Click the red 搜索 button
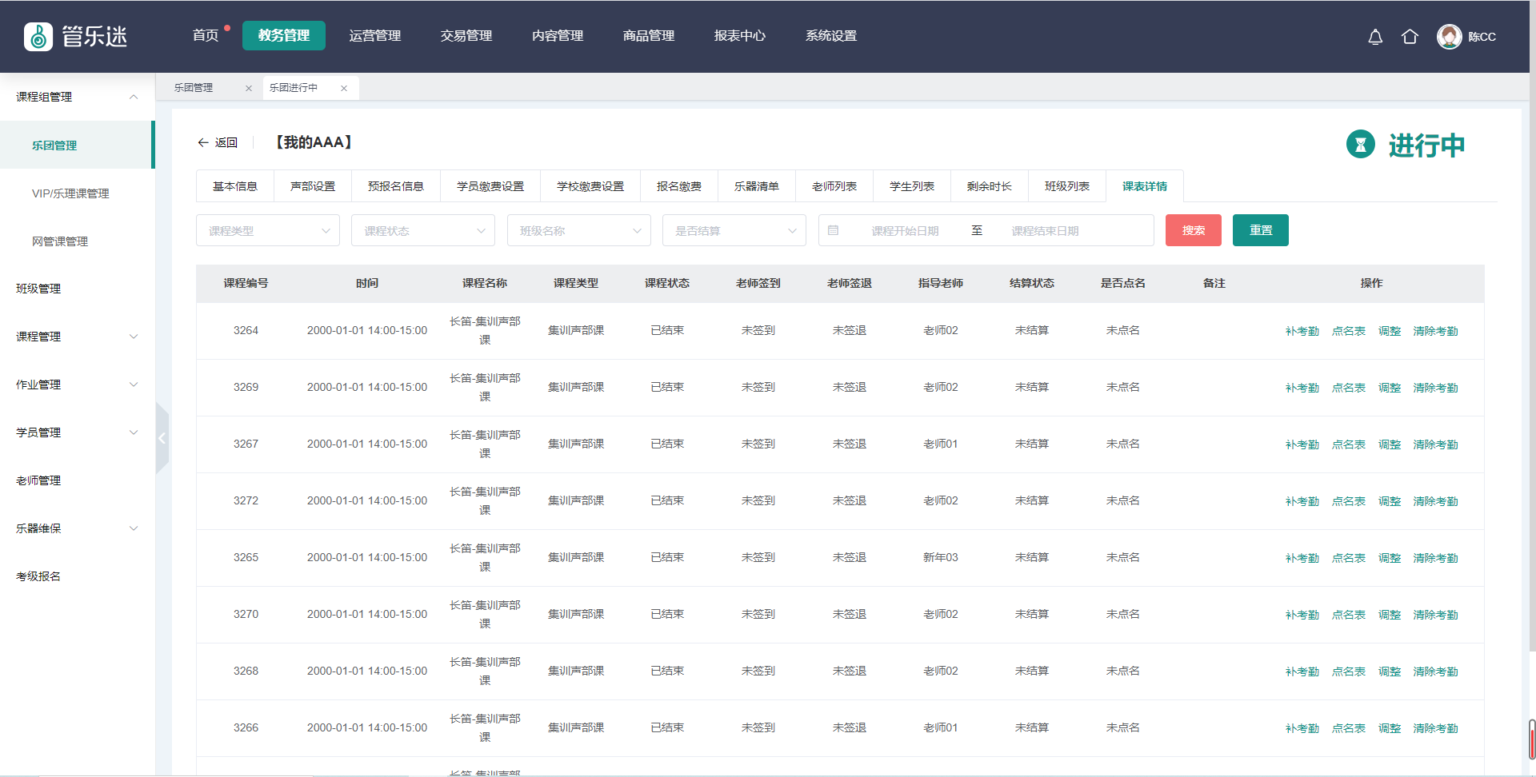Screen dimensions: 1536x777 coord(1193,230)
